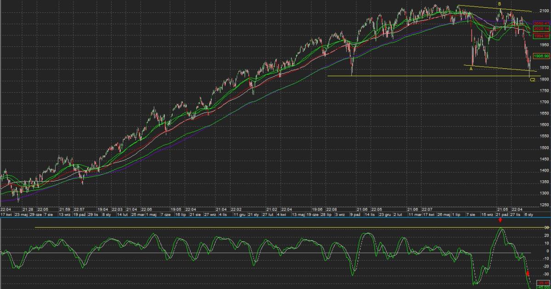Select the '6 sty' date label
The image size is (551, 289).
pos(529,214)
